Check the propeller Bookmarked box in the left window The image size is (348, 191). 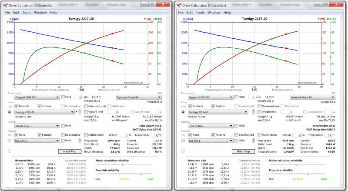(63, 135)
